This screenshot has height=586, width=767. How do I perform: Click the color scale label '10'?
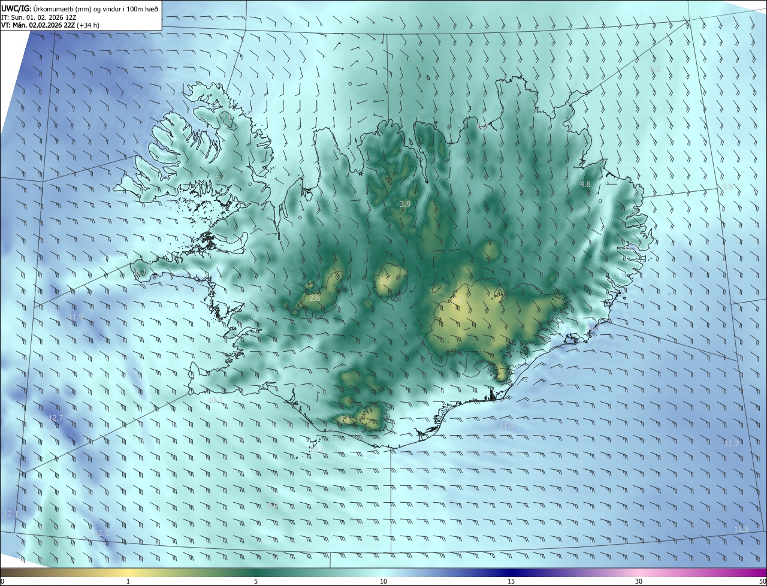point(383,581)
